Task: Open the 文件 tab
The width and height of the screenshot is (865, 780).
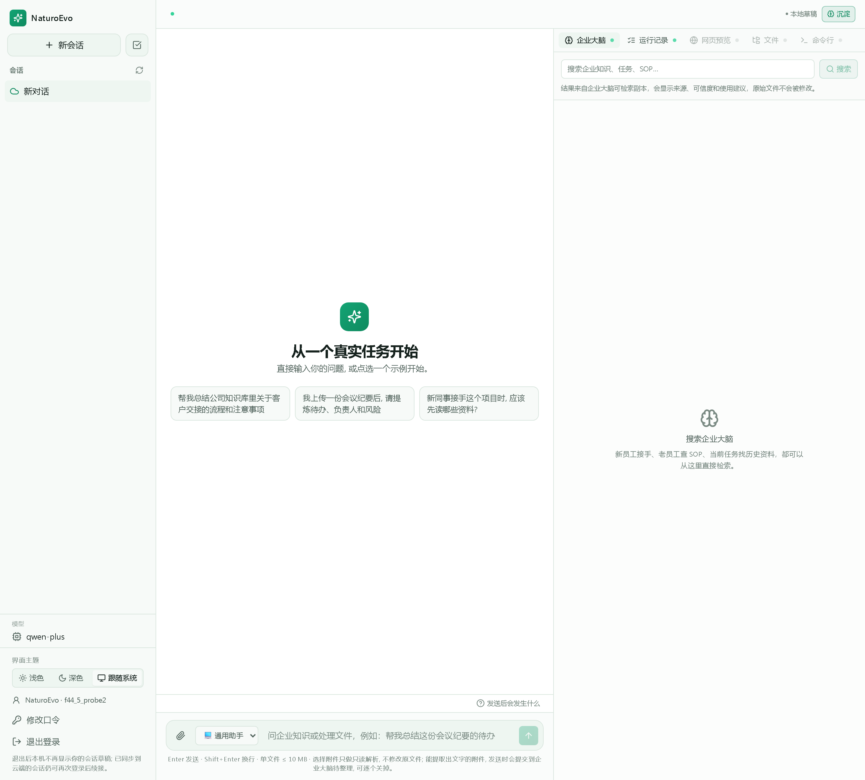Action: pyautogui.click(x=769, y=40)
